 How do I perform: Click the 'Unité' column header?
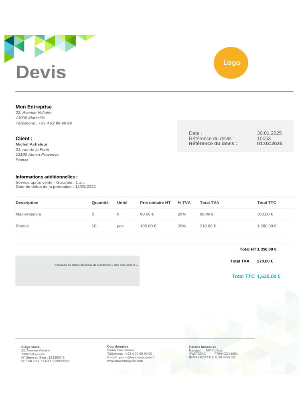[x=122, y=203]
